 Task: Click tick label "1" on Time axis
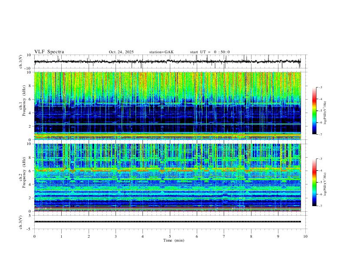coord(61,236)
